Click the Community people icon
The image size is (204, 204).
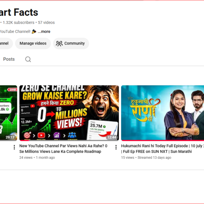(59, 44)
